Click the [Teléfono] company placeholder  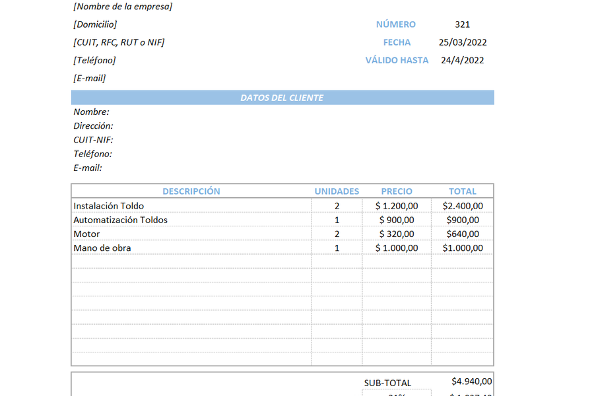94,60
